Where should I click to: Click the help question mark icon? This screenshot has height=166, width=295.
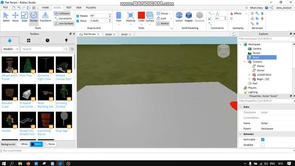tap(266, 8)
